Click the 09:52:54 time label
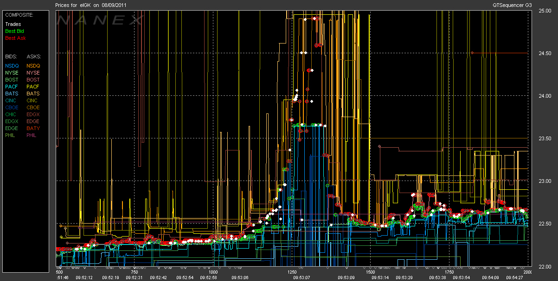Image resolution: width=558 pixels, height=281 pixels. 184,278
